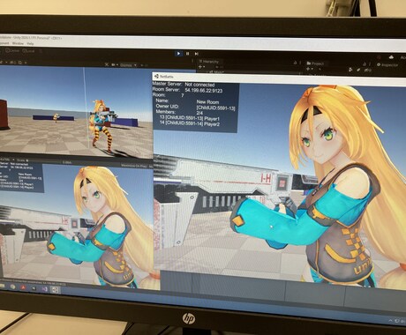Viewport: 406px width, 335px height.
Task: Open the Help menu
Action: click(30, 43)
